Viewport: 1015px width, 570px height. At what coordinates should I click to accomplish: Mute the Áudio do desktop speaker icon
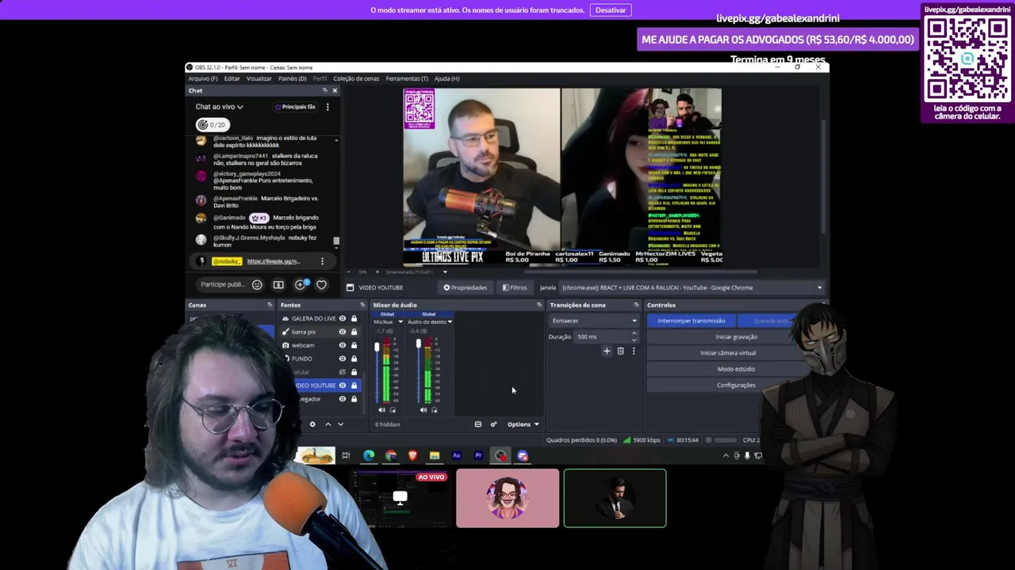click(x=423, y=410)
